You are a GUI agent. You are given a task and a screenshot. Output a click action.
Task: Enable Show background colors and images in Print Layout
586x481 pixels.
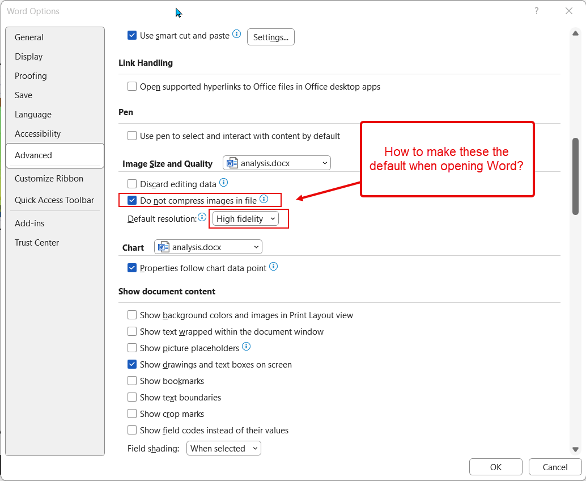pyautogui.click(x=132, y=315)
